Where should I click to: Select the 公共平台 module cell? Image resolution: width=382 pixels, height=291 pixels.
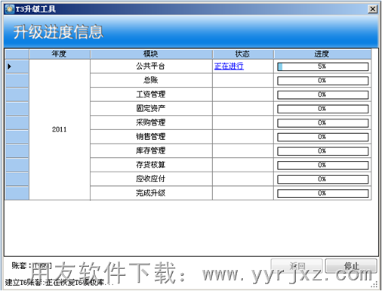pyautogui.click(x=151, y=67)
